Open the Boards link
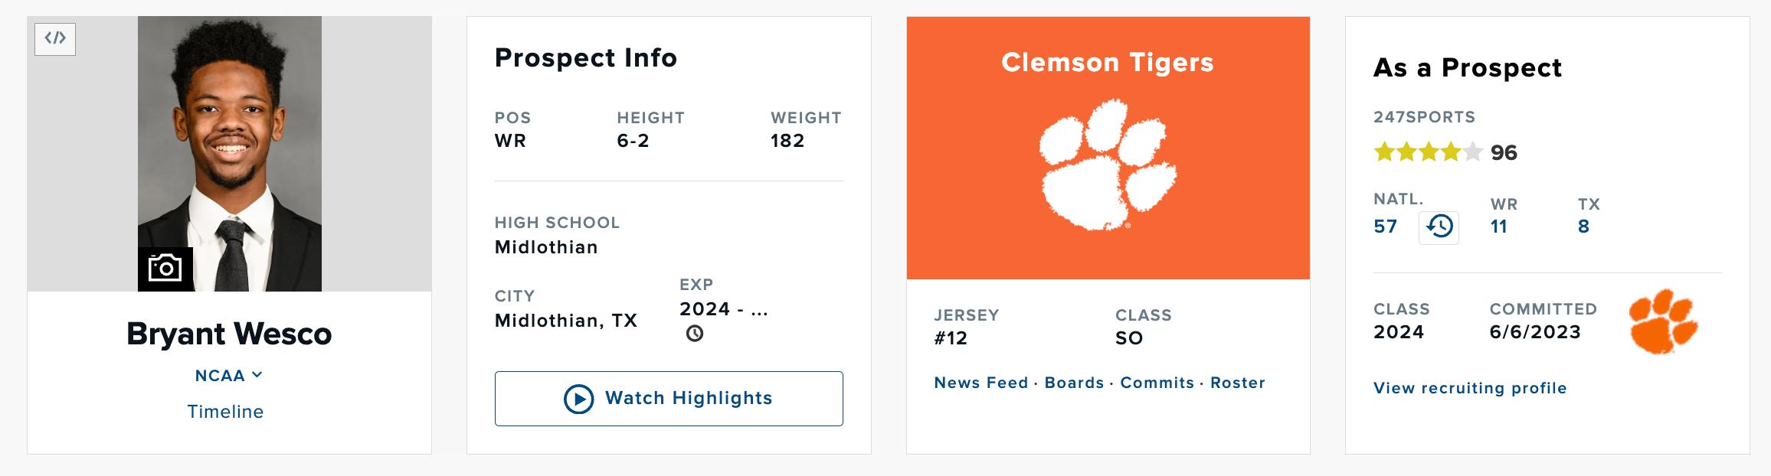 click(1074, 383)
